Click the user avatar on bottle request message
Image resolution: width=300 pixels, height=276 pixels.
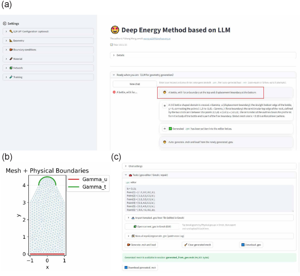click(164, 92)
